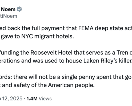Screen dimensions: 132x106
Task: Click the phrase there will not be
Action: [x=35, y=77]
